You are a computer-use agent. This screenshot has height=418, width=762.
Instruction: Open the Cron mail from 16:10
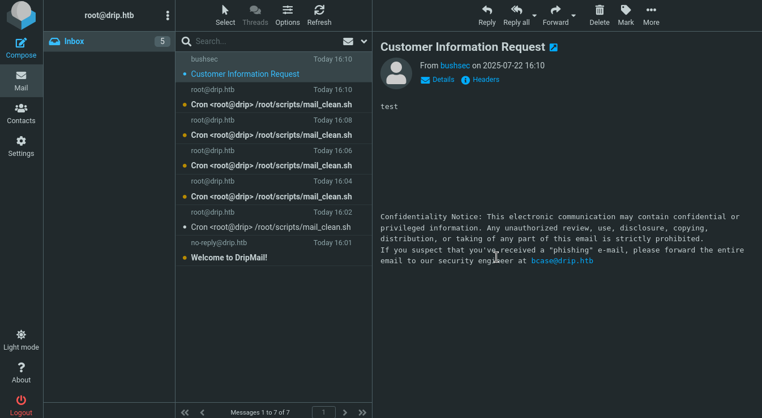point(274,98)
